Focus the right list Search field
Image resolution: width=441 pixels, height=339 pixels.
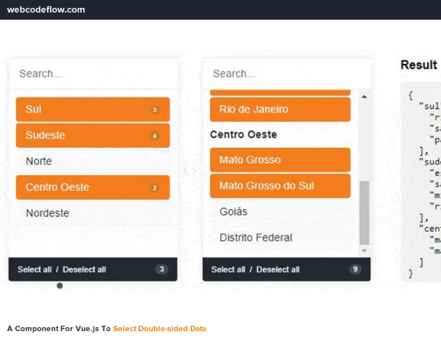287,74
